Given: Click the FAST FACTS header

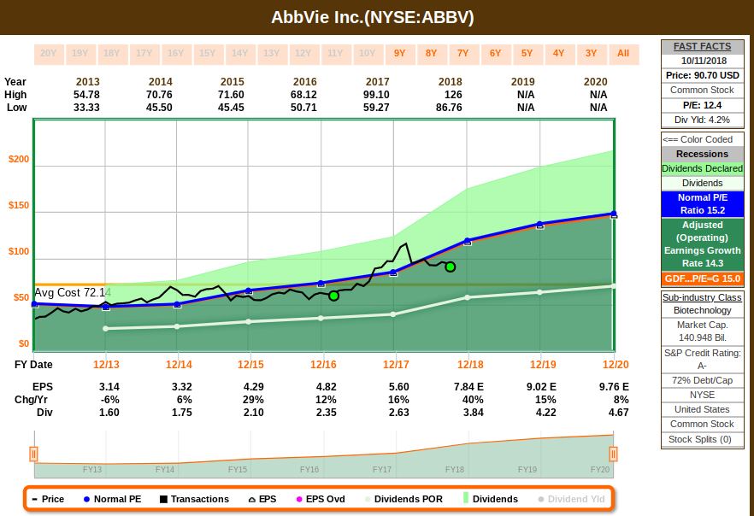Looking at the screenshot, I should 702,47.
